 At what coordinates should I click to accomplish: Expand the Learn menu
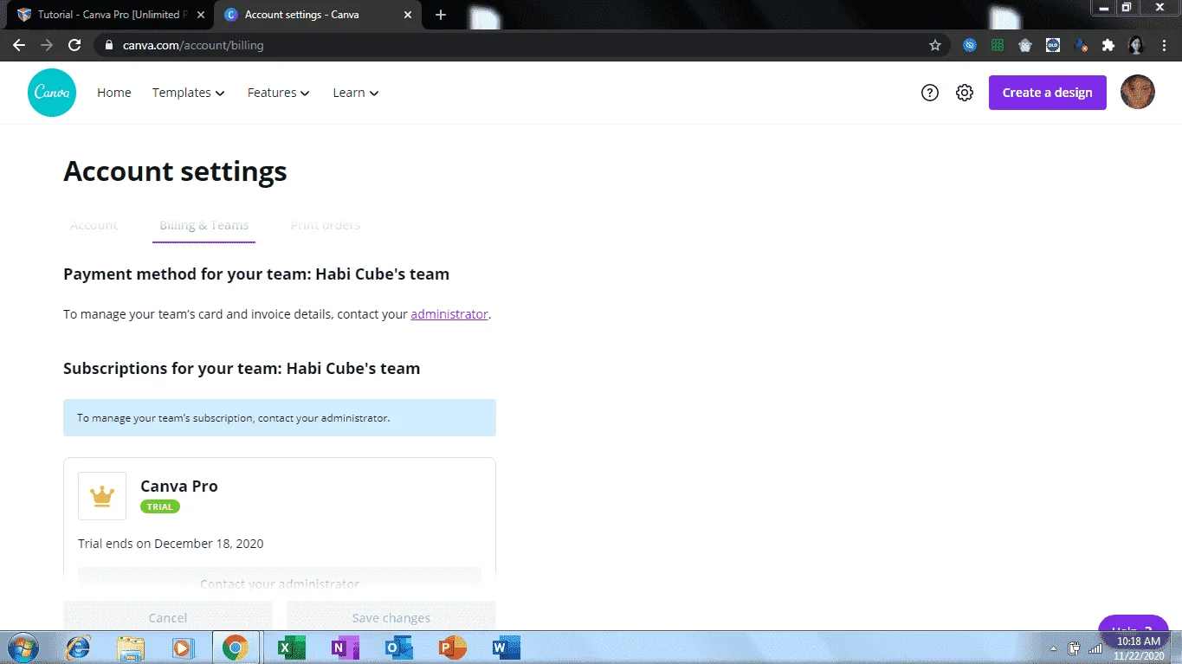click(356, 93)
